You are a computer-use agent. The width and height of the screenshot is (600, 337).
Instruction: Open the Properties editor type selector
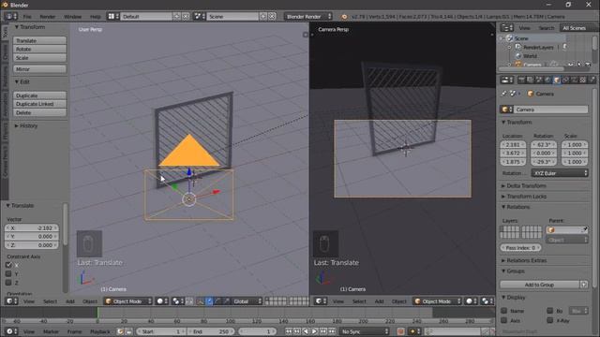click(507, 80)
